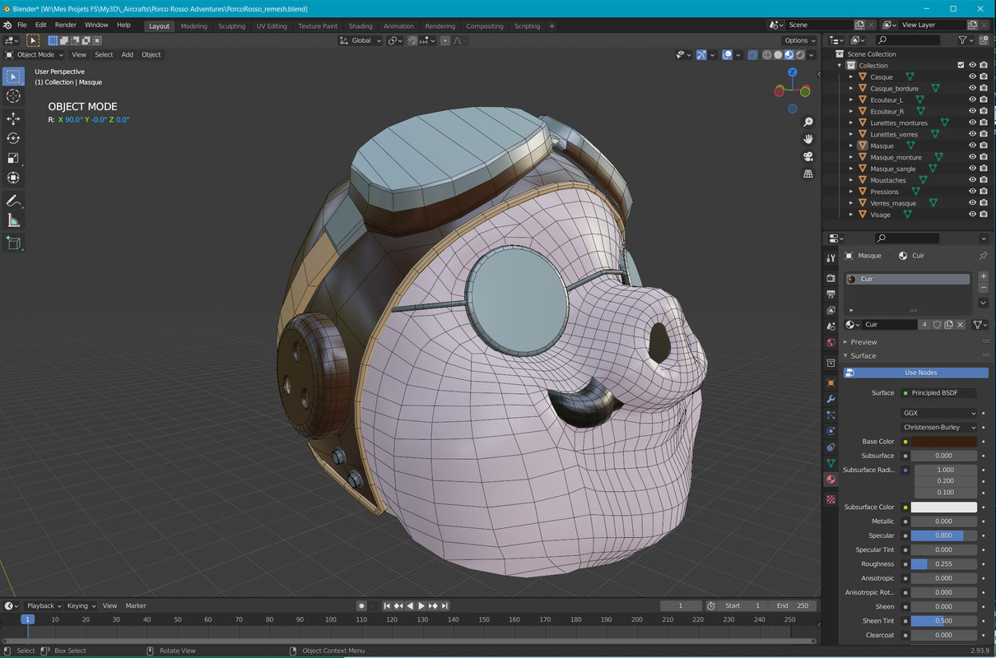Screen dimensions: 996x658
Task: Toggle Pressions object viewport visibility
Action: click(x=972, y=192)
